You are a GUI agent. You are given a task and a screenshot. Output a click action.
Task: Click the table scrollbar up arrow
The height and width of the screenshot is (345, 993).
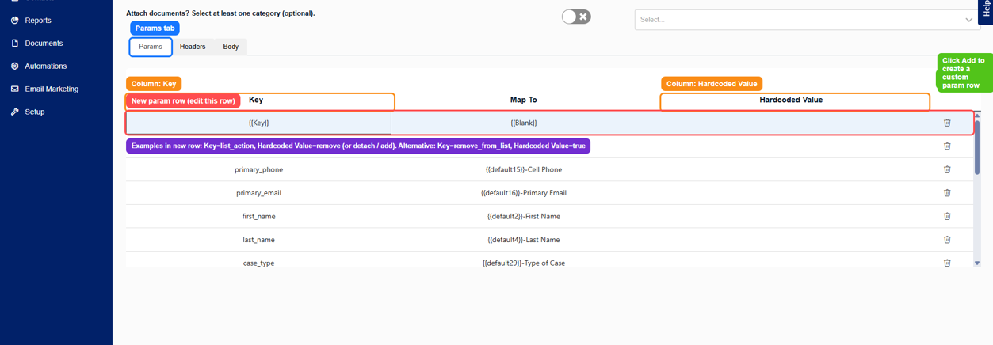point(976,116)
